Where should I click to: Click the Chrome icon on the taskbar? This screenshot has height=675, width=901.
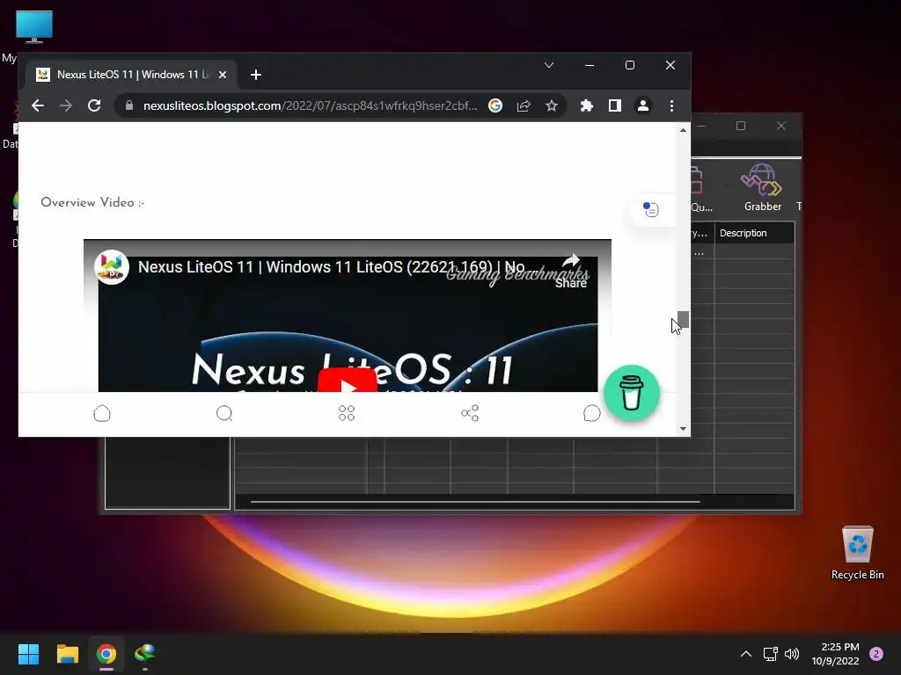(106, 654)
